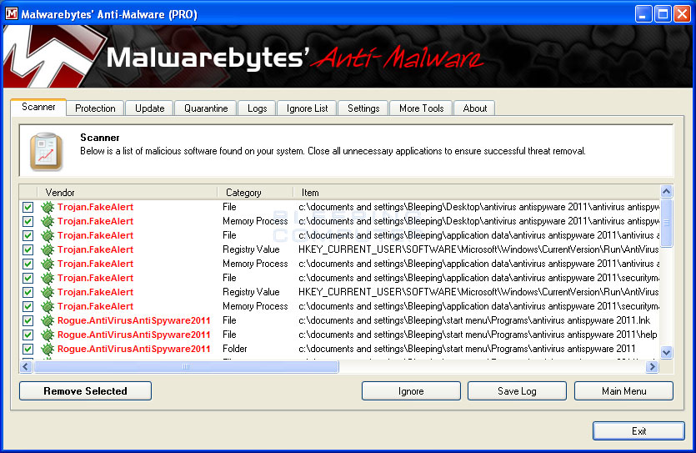This screenshot has width=696, height=453.
Task: Open the Scanner tab
Action: [38, 107]
